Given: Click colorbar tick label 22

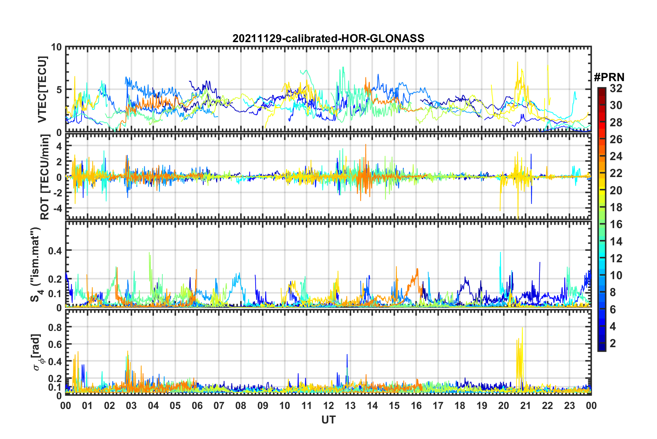Looking at the screenshot, I should pyautogui.click(x=616, y=173).
